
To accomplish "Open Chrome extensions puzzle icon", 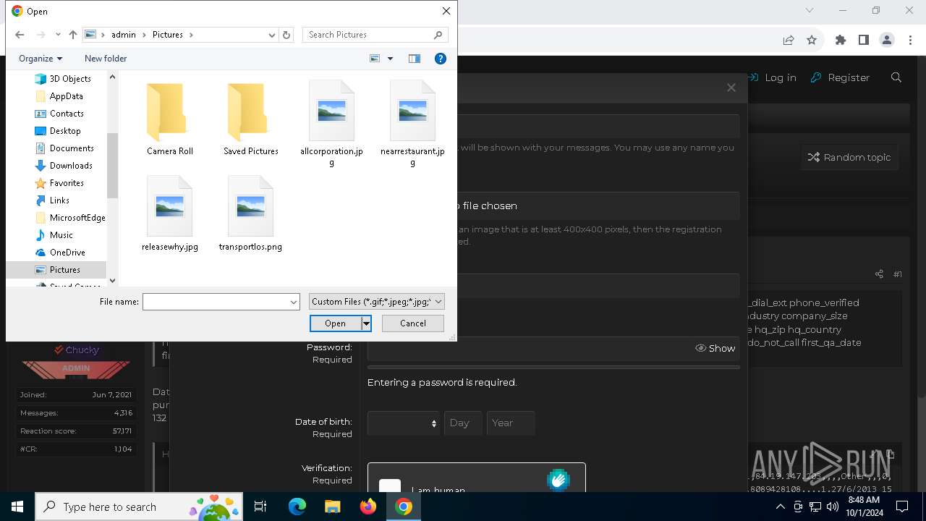I will click(840, 41).
